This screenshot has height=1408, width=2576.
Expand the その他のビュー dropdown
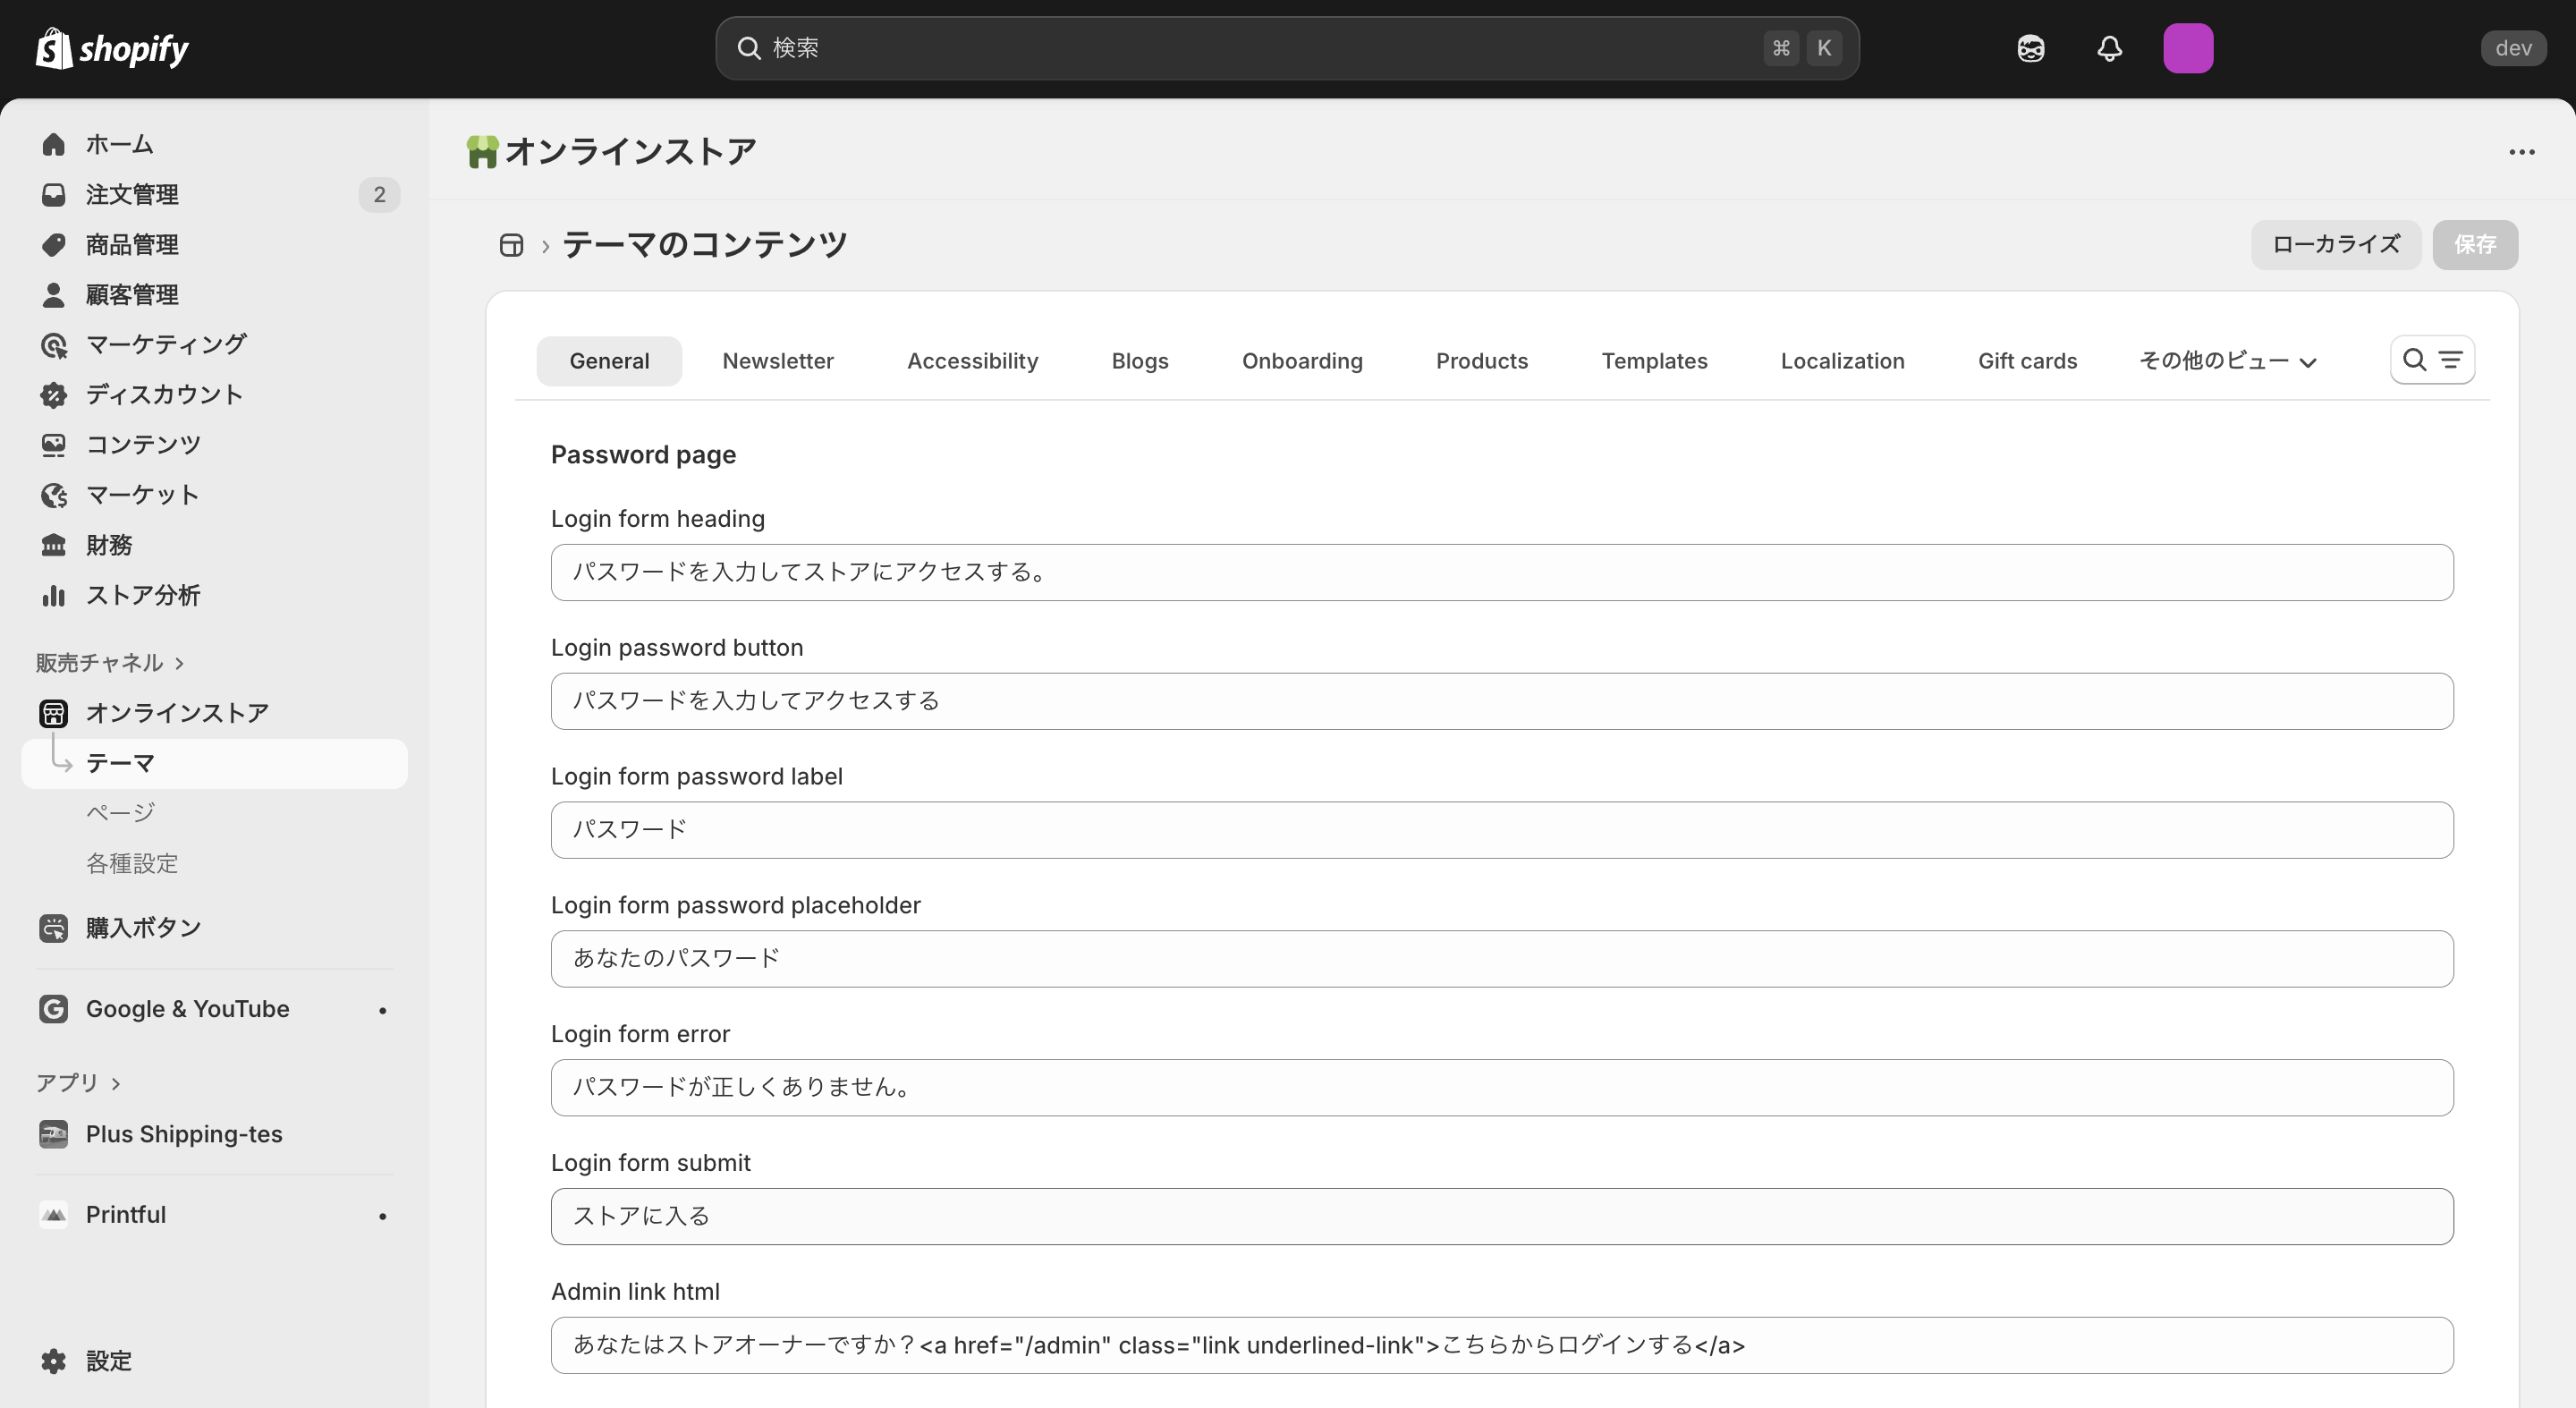coord(2227,361)
